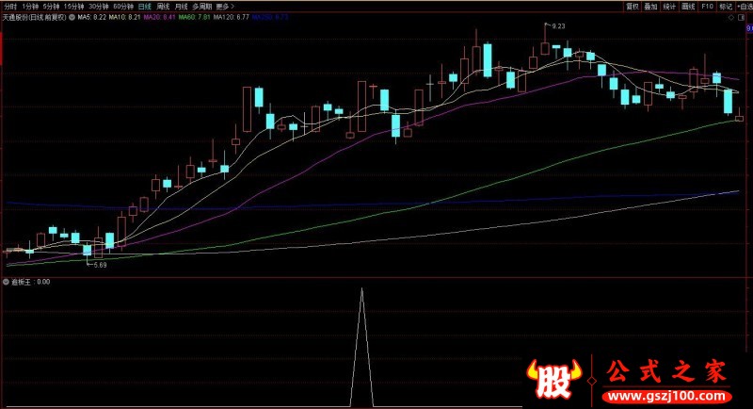Click the blue MA250 label
This screenshot has height=409, width=753.
pos(270,17)
